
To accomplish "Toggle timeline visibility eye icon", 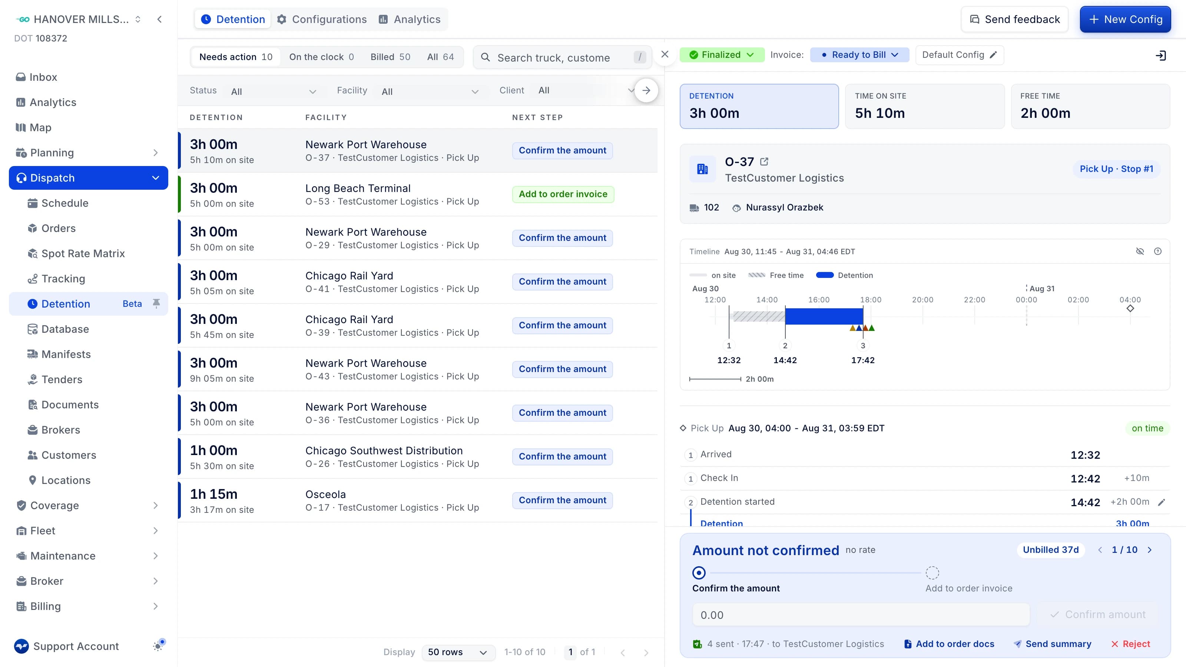I will point(1140,251).
